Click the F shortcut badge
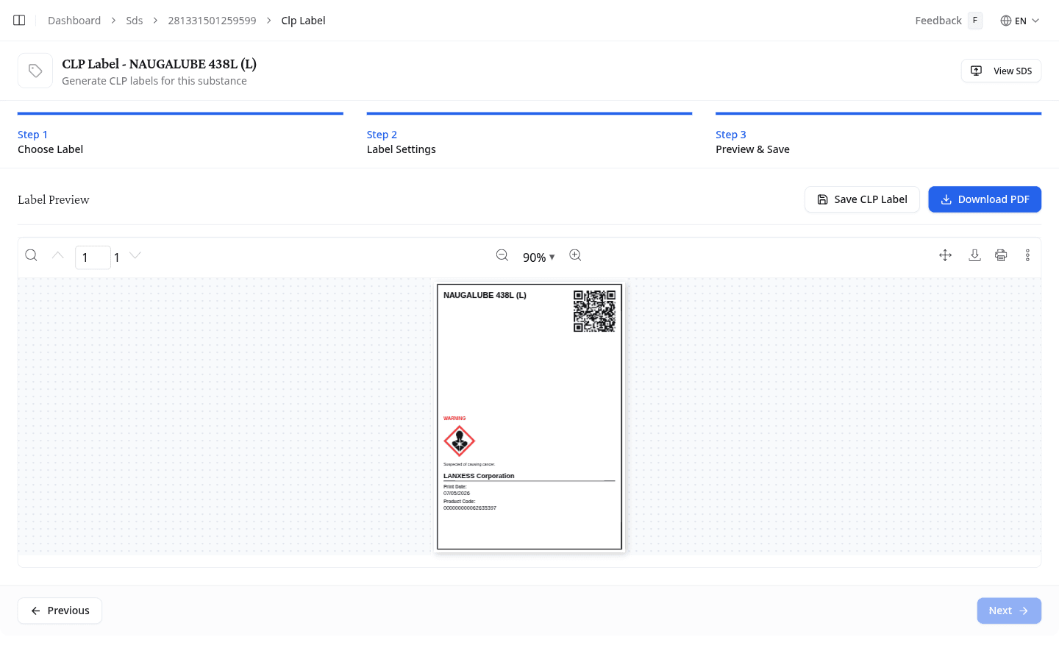The height and width of the screenshot is (662, 1059). [x=975, y=21]
